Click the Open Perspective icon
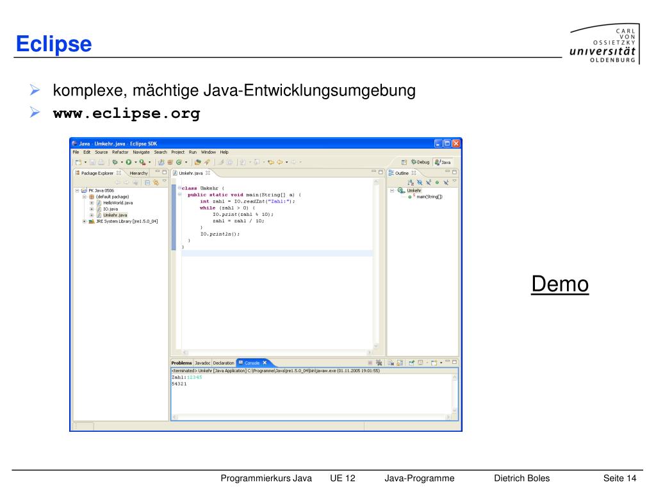This screenshot has height=492, width=656. coord(404,162)
